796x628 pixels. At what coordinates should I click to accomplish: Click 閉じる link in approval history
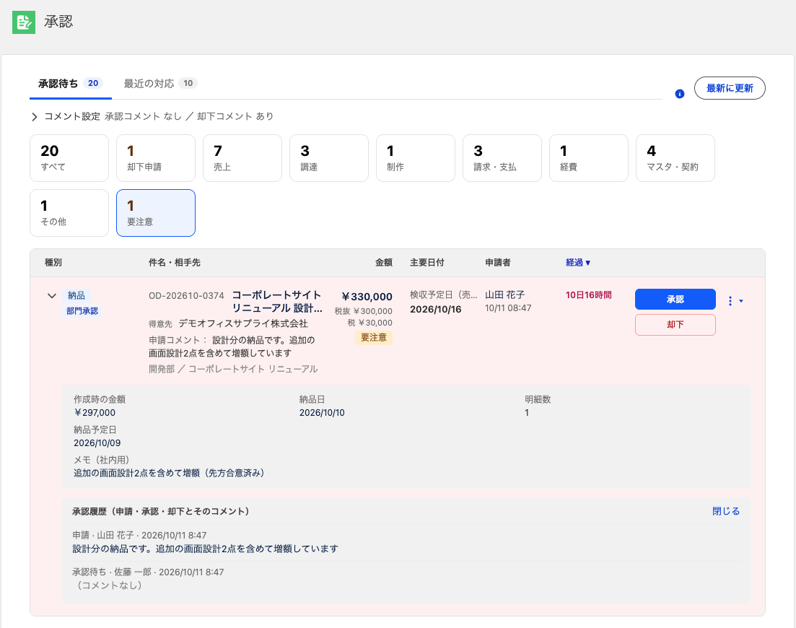point(725,511)
